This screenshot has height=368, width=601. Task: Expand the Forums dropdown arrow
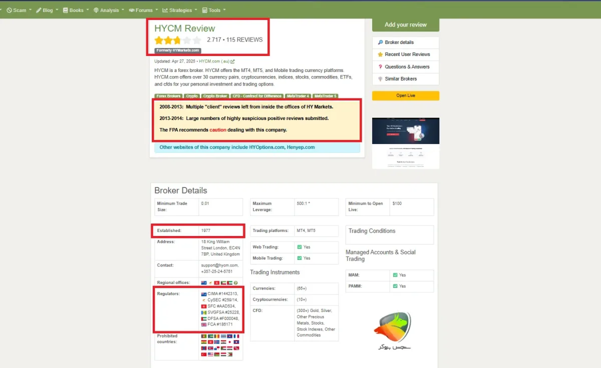click(x=157, y=10)
